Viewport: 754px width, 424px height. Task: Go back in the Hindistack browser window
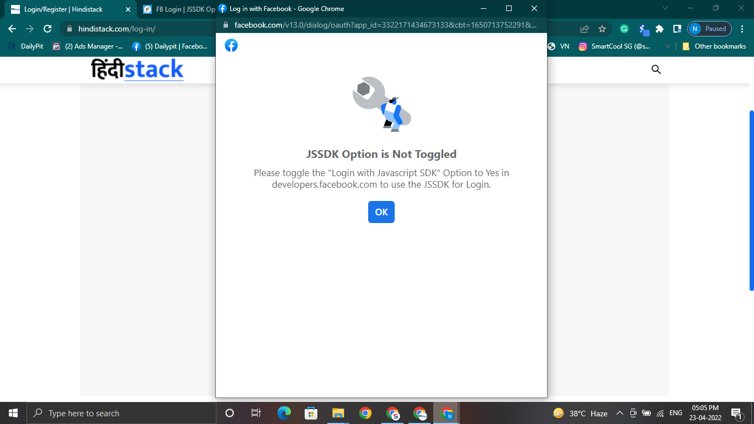point(12,29)
